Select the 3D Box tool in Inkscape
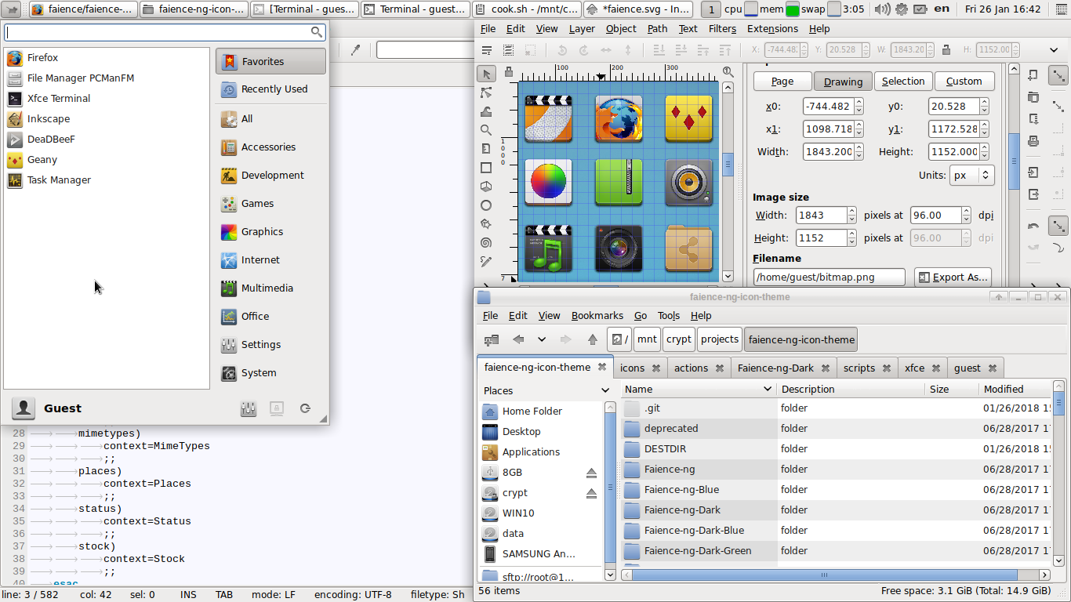The width and height of the screenshot is (1071, 602). point(486,187)
